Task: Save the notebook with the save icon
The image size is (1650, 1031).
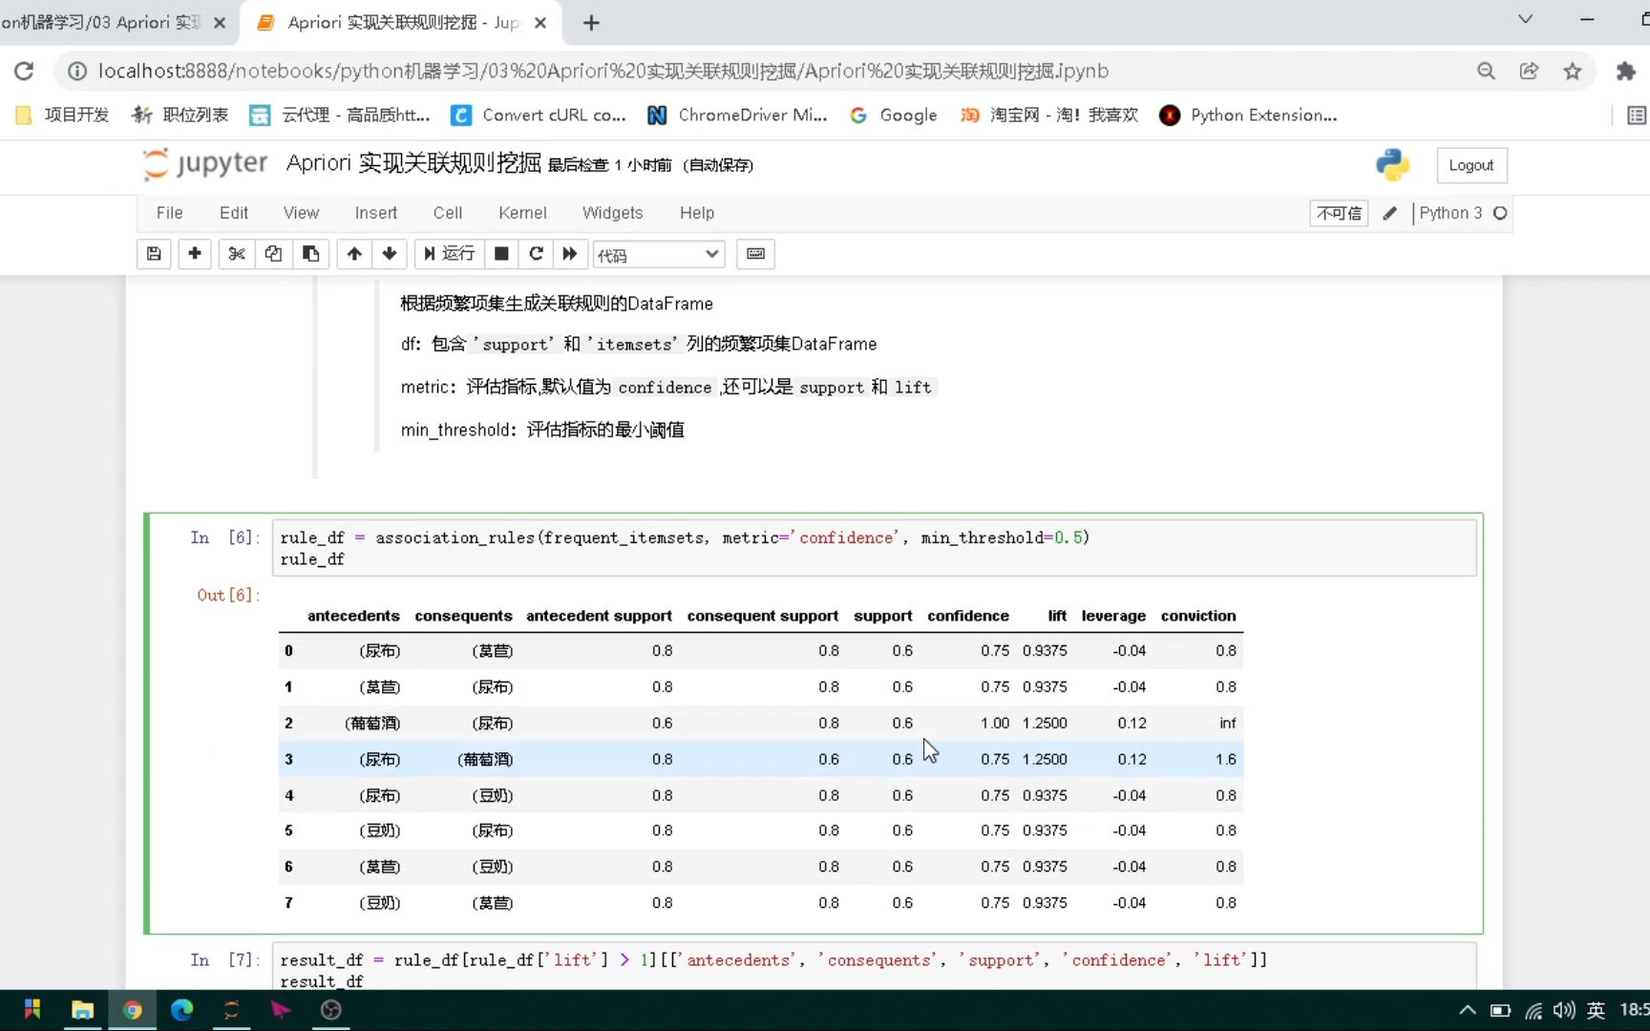Action: pos(154,254)
